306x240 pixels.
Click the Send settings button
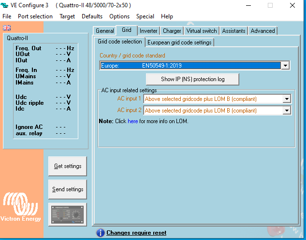pos(68,189)
